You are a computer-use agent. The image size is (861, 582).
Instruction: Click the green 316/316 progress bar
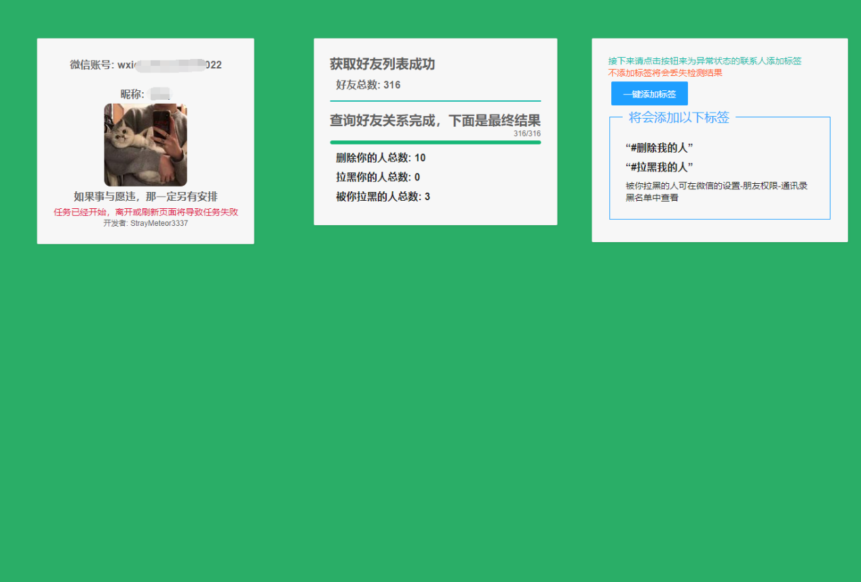click(x=434, y=142)
